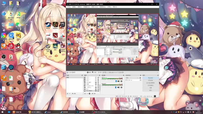Open Dota 2 shortcut on the desktop

pos(55,36)
